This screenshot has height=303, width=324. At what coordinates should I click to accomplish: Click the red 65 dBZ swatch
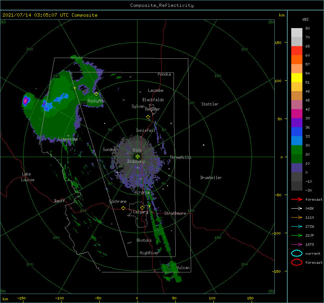click(x=297, y=50)
